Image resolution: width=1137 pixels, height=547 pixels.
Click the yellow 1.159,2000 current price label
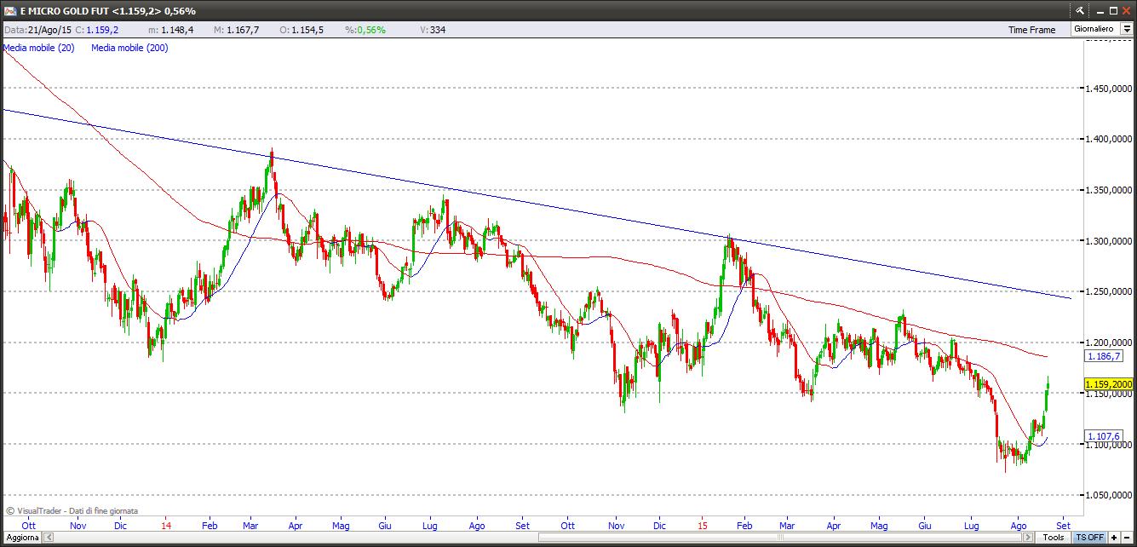pos(1108,384)
